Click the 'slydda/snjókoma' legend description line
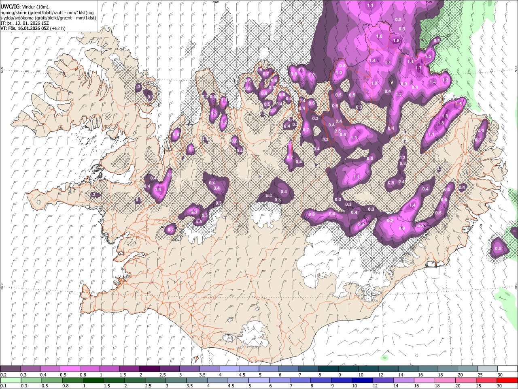 (48, 18)
